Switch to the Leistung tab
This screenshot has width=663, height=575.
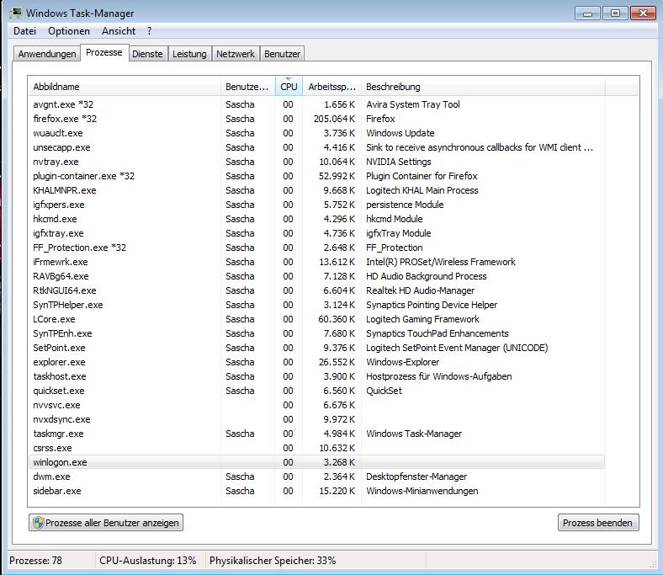click(x=189, y=54)
